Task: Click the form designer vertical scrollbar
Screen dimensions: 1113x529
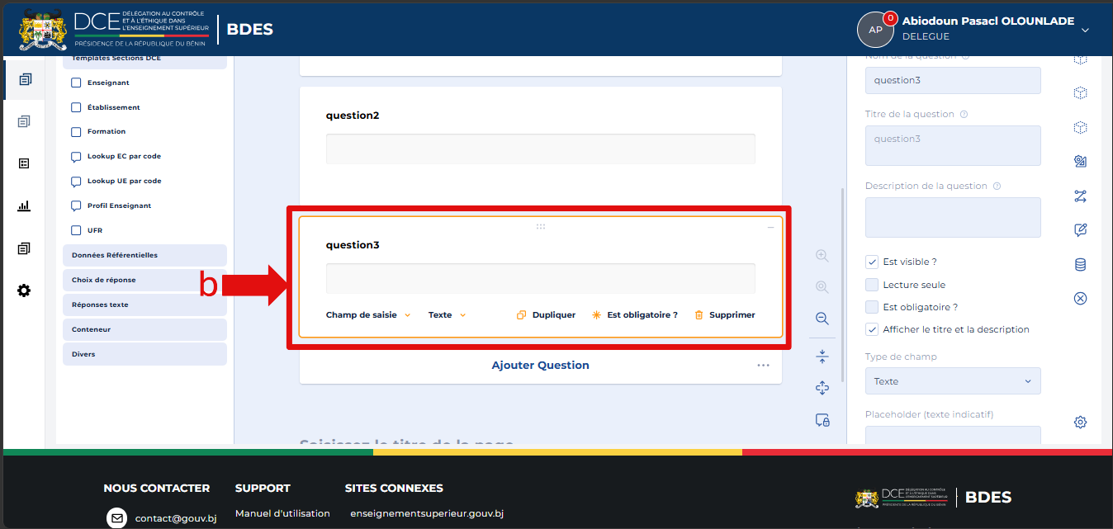Action: pos(842,285)
